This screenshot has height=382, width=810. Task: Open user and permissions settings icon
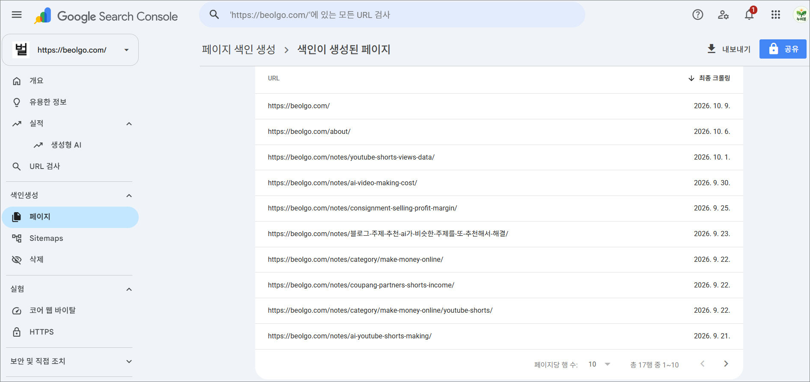(723, 15)
